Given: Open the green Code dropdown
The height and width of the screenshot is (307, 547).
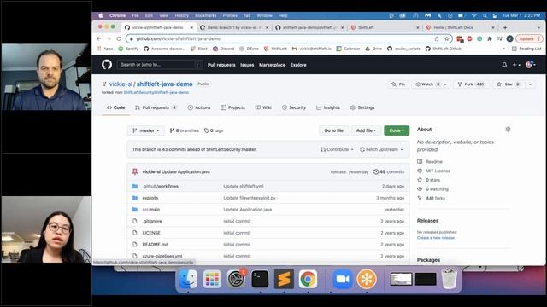Looking at the screenshot, I should (397, 130).
